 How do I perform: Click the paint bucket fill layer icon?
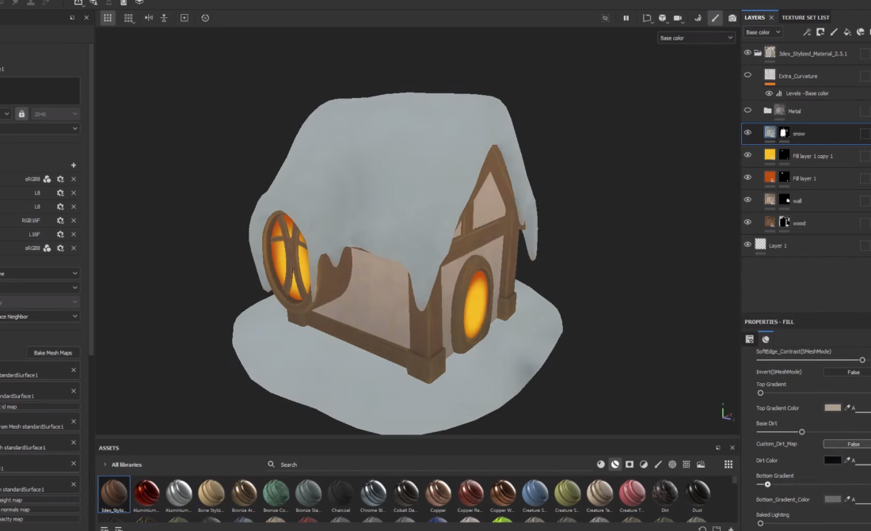point(846,32)
